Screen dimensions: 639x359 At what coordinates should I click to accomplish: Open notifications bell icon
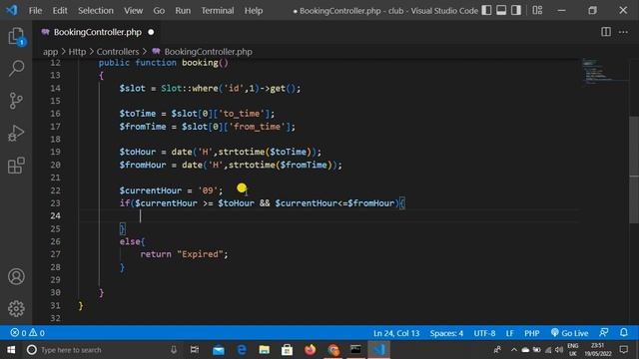point(624,332)
